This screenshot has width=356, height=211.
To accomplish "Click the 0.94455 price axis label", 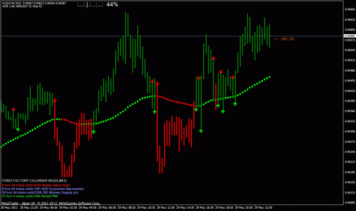I will click(x=350, y=80).
